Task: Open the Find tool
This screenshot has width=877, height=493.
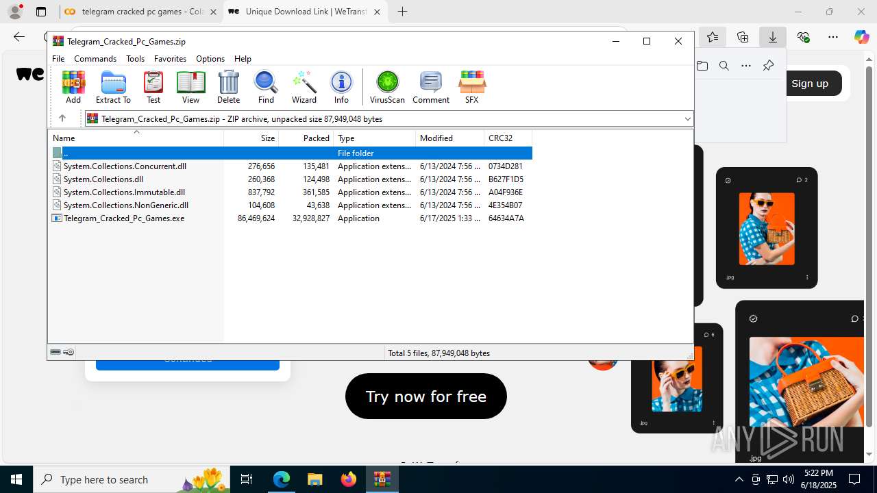Action: [266, 87]
